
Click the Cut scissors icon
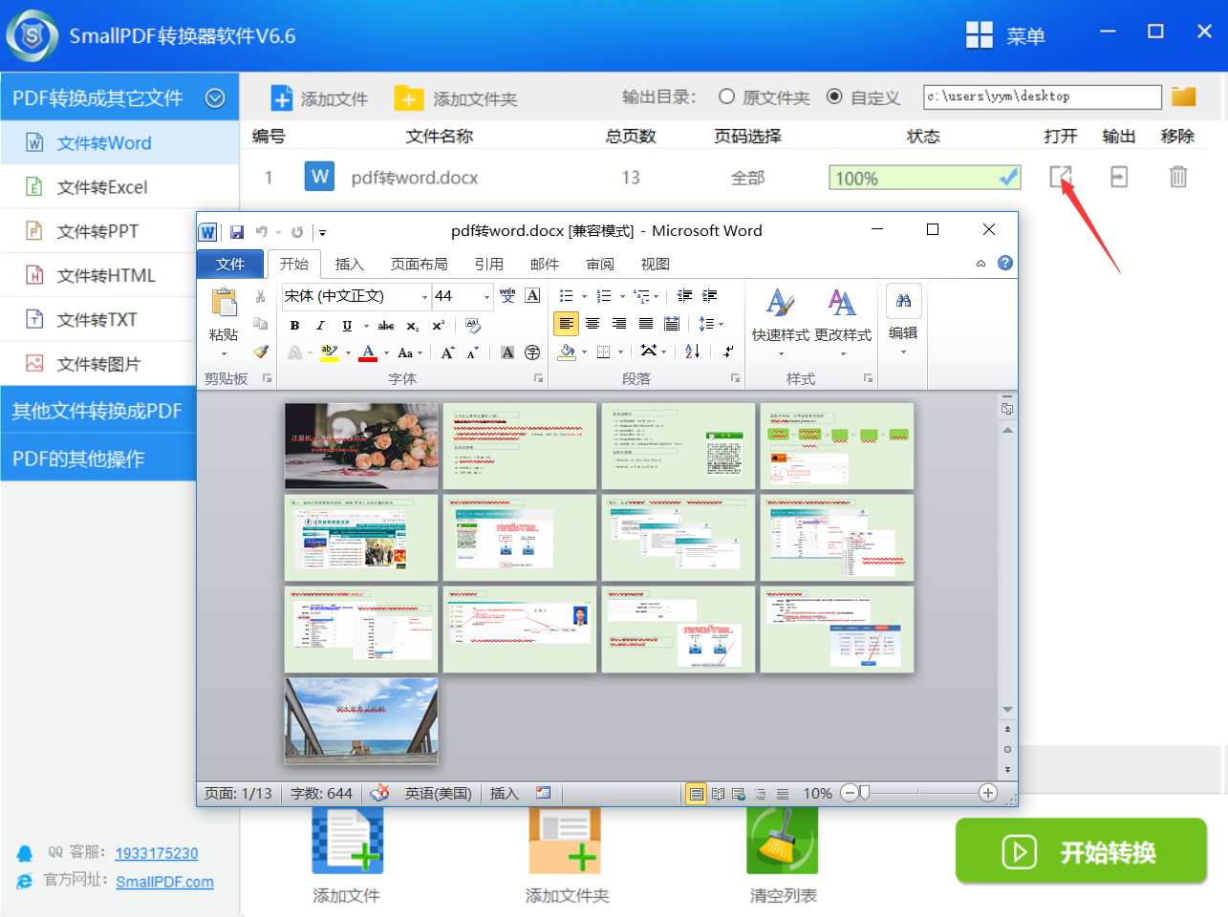click(261, 297)
